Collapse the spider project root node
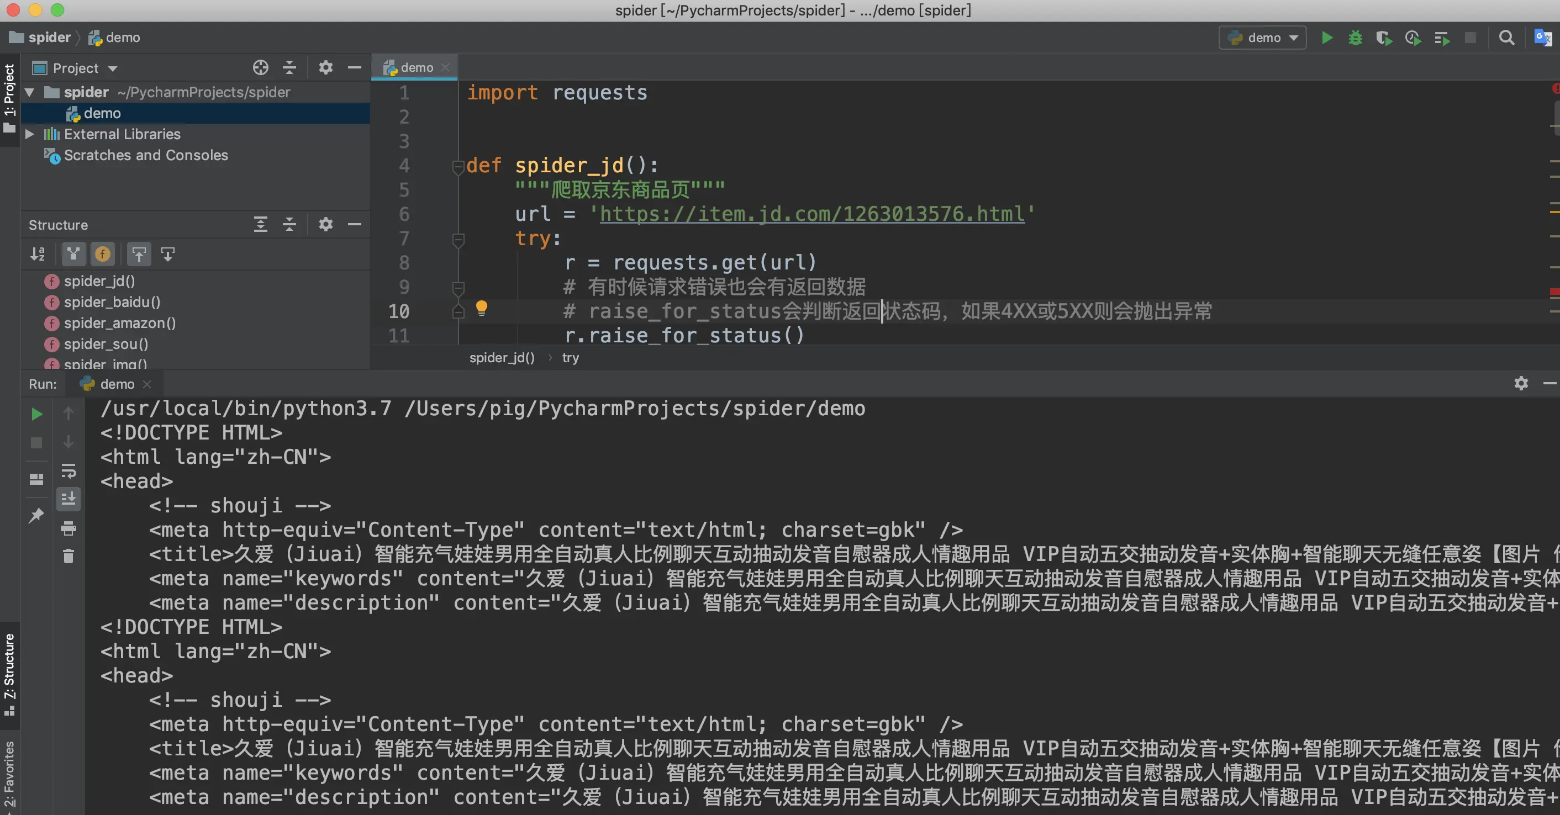 [x=29, y=92]
